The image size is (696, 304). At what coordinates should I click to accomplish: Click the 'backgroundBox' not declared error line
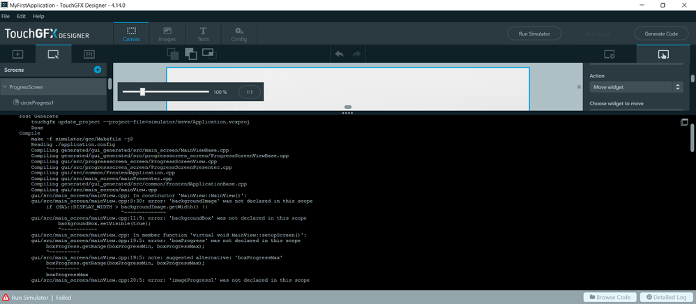tap(169, 218)
